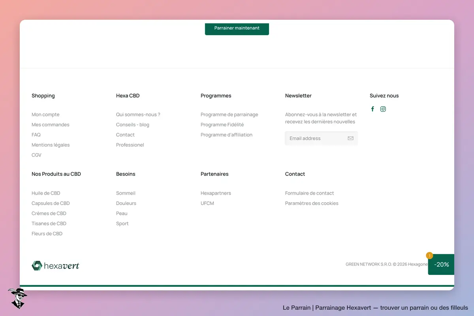Browse Tisanes de CBD
The image size is (474, 316).
(x=49, y=224)
